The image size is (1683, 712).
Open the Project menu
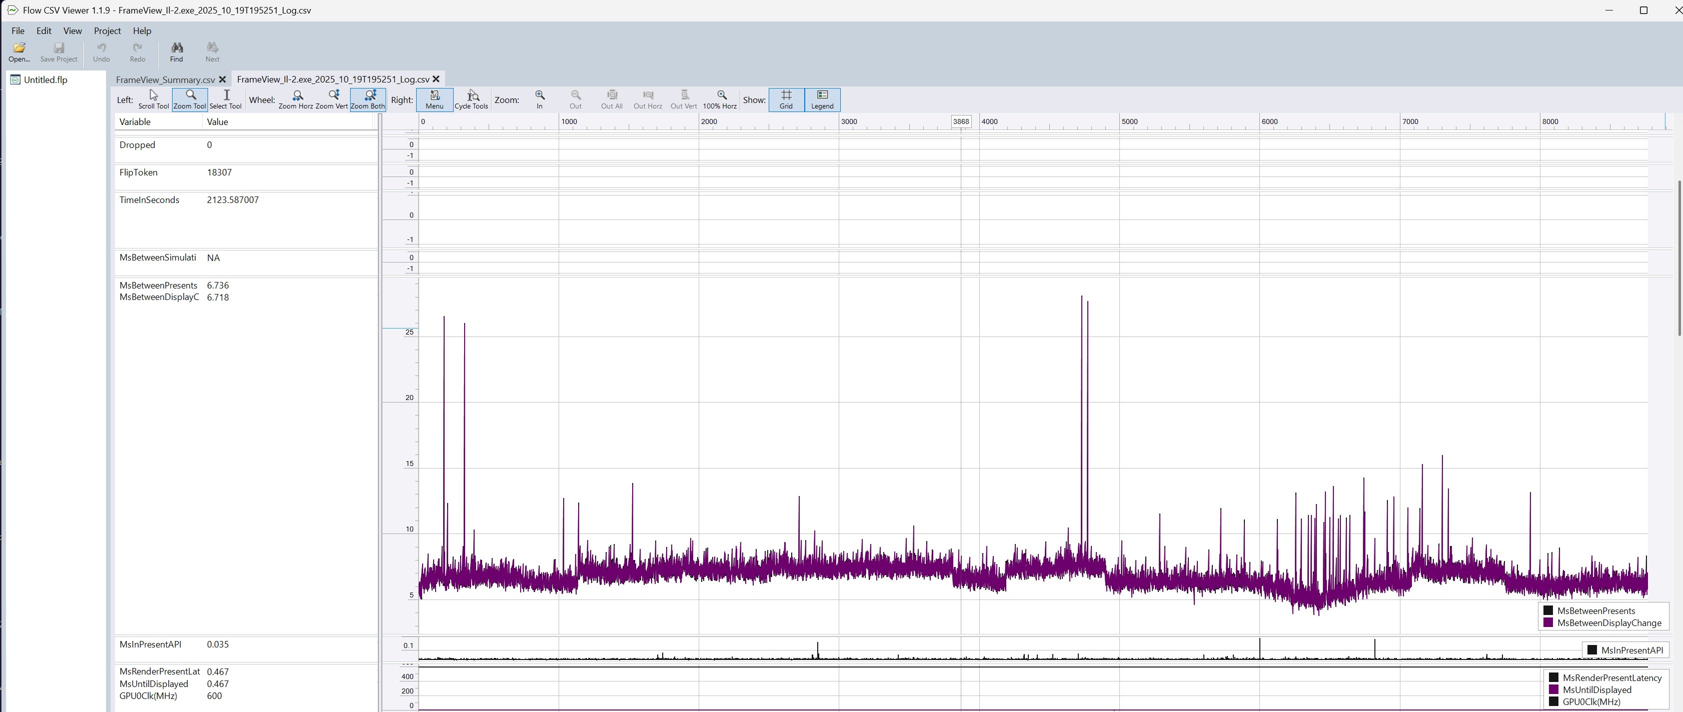pyautogui.click(x=107, y=30)
